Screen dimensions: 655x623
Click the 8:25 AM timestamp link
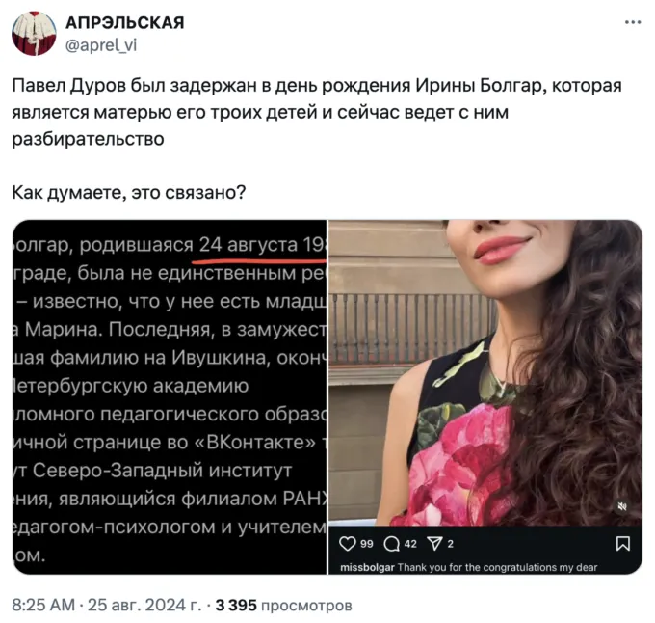(x=43, y=605)
